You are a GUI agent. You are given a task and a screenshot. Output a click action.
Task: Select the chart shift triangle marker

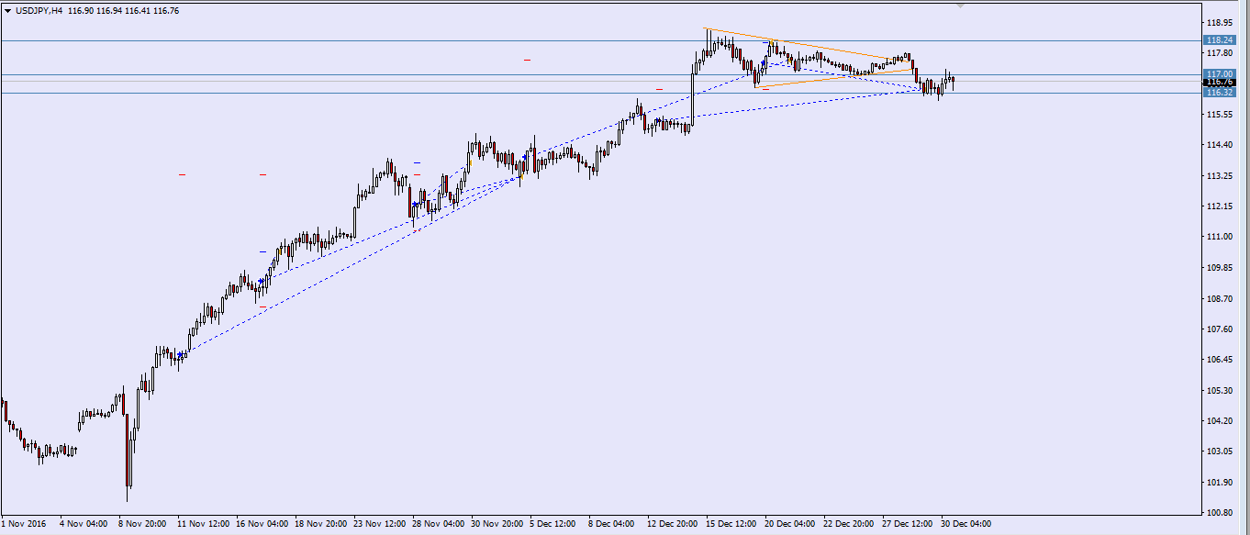point(961,6)
